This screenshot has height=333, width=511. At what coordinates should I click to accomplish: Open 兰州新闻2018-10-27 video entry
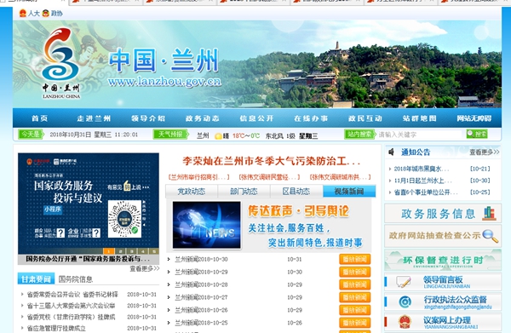[201, 297]
